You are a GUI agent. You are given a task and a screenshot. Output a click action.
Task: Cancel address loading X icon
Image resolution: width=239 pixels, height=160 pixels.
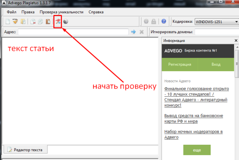pyautogui.click(x=142, y=32)
